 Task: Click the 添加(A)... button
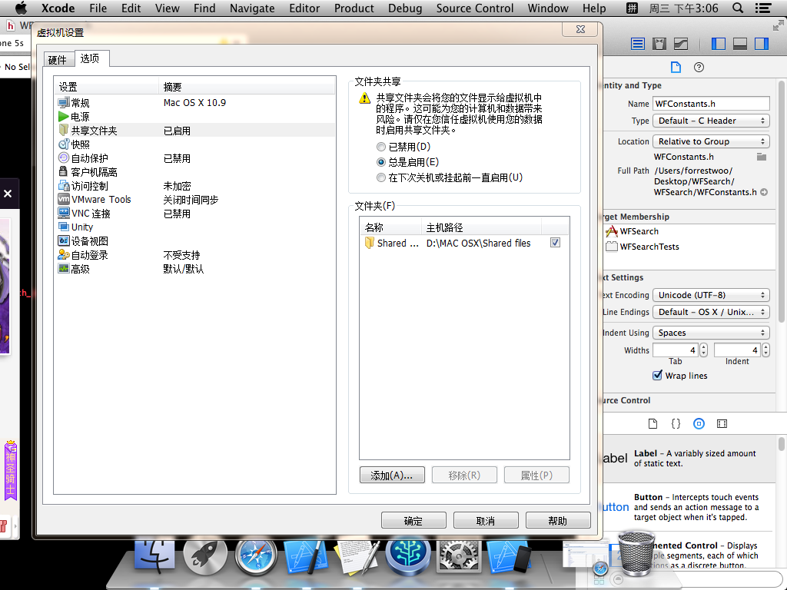[x=392, y=476]
